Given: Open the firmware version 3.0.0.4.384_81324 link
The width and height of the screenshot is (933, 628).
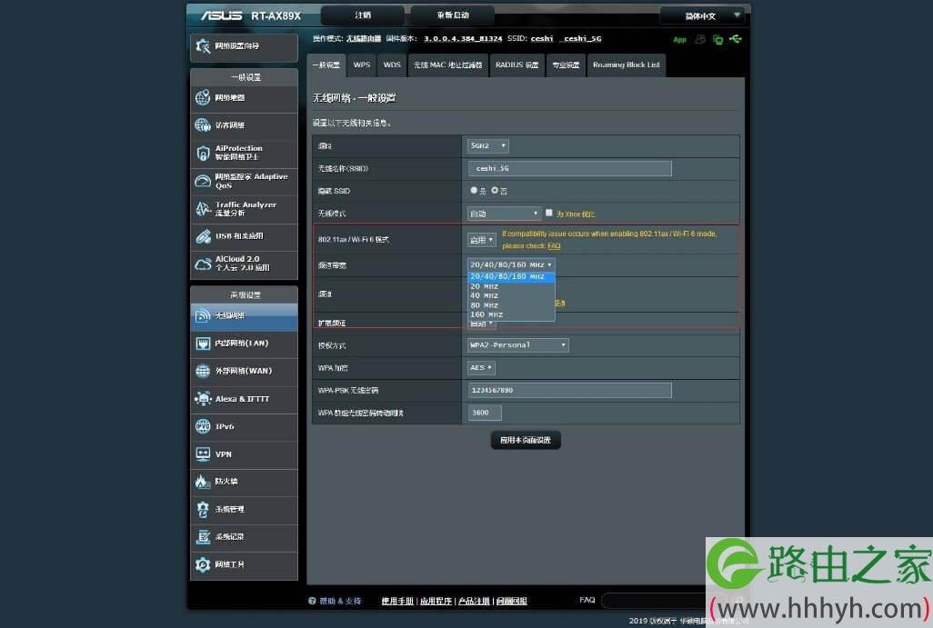Looking at the screenshot, I should [x=462, y=39].
